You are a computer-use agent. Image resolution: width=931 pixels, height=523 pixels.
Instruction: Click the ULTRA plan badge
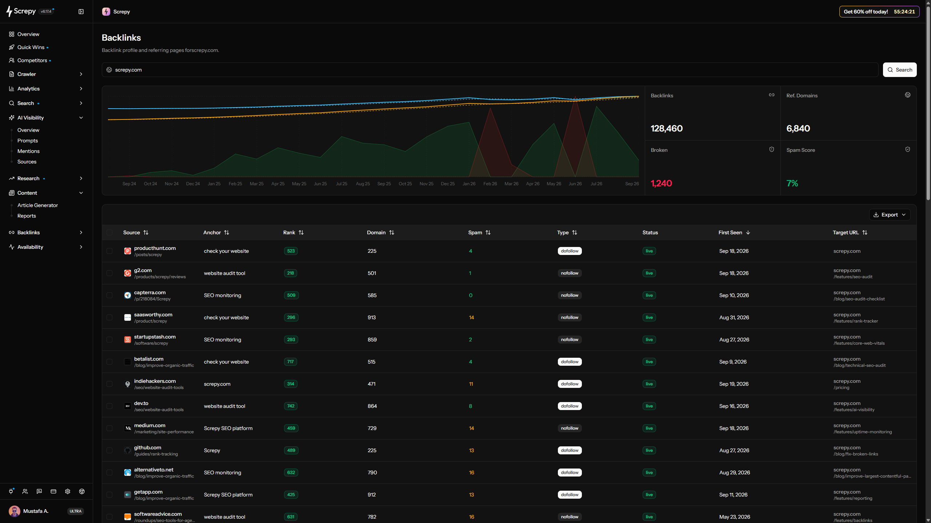[x=76, y=511]
